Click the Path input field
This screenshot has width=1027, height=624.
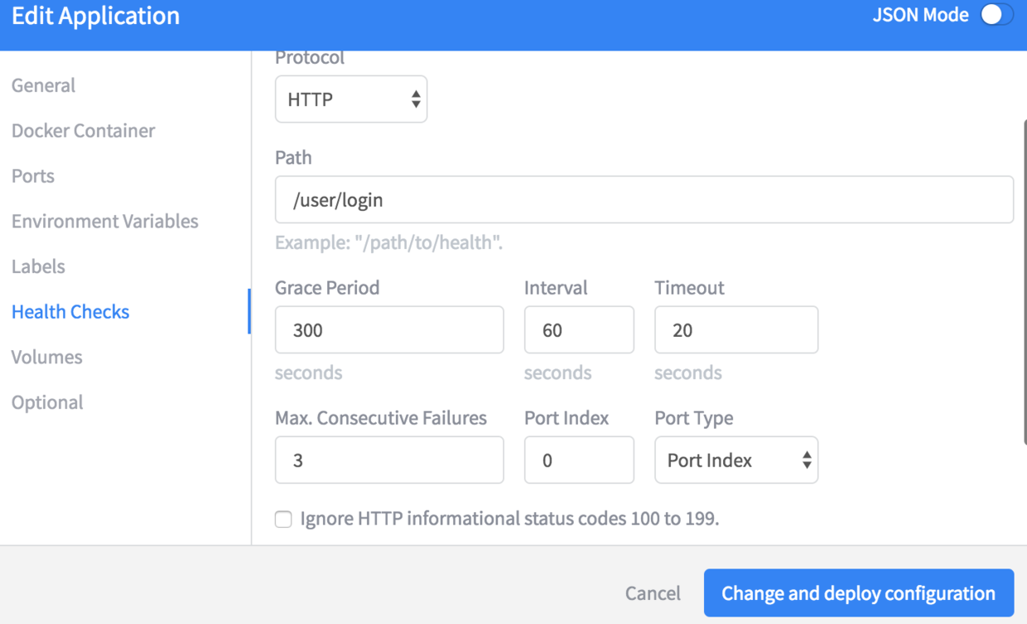pyautogui.click(x=644, y=199)
